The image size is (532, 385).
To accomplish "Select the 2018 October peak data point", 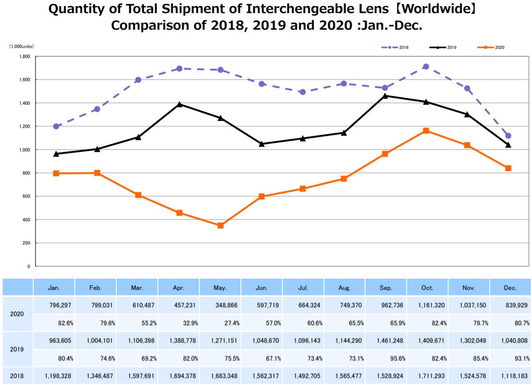I will pos(426,67).
